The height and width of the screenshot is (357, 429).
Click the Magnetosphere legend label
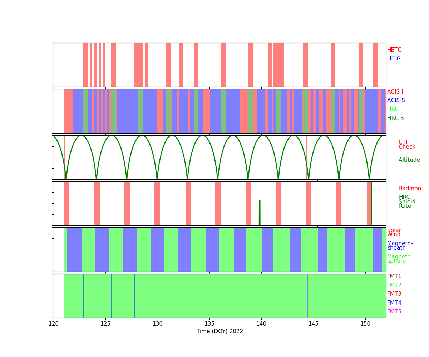pyautogui.click(x=400, y=259)
